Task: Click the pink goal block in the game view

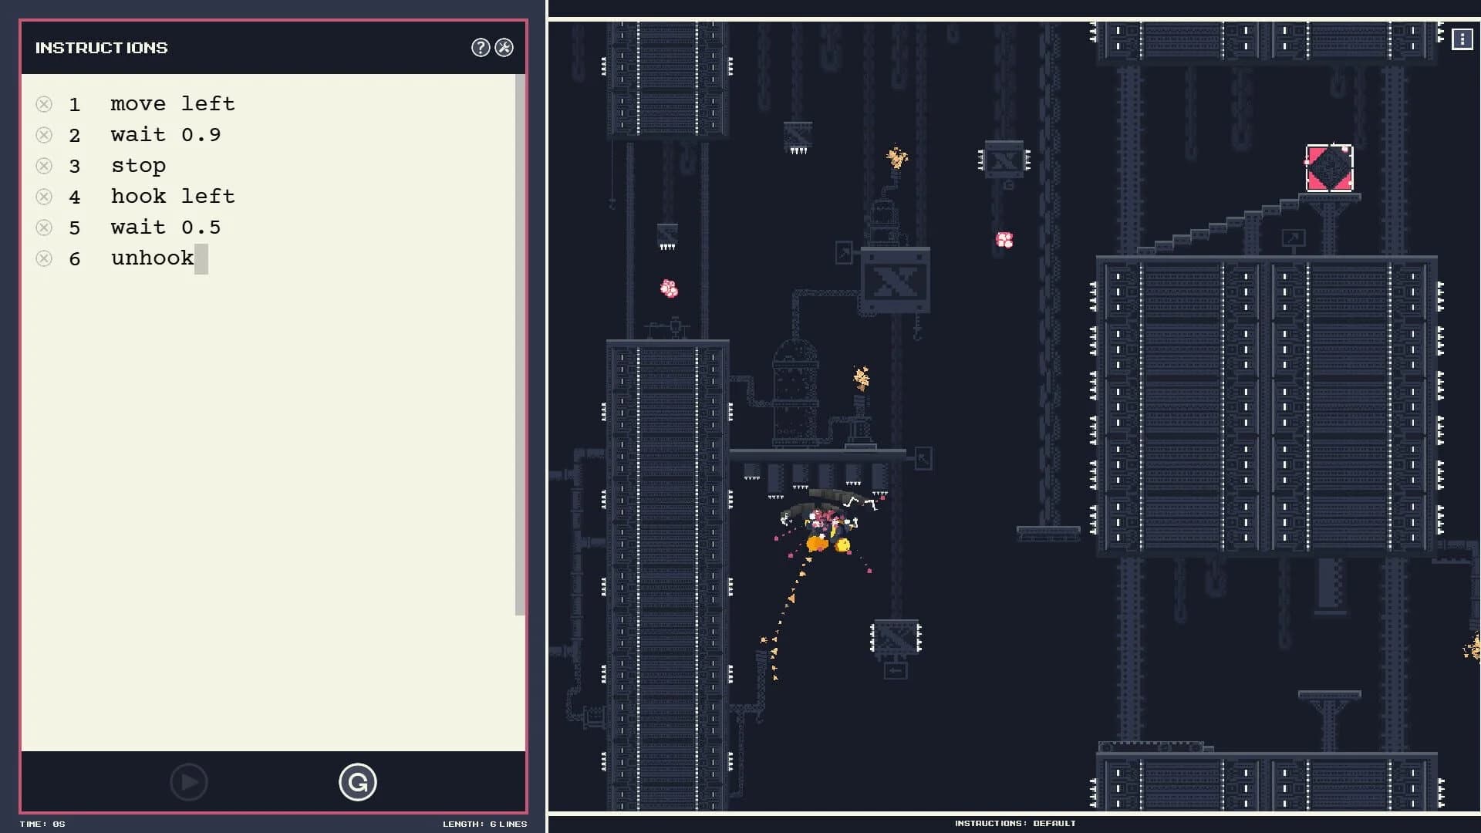Action: point(1329,169)
